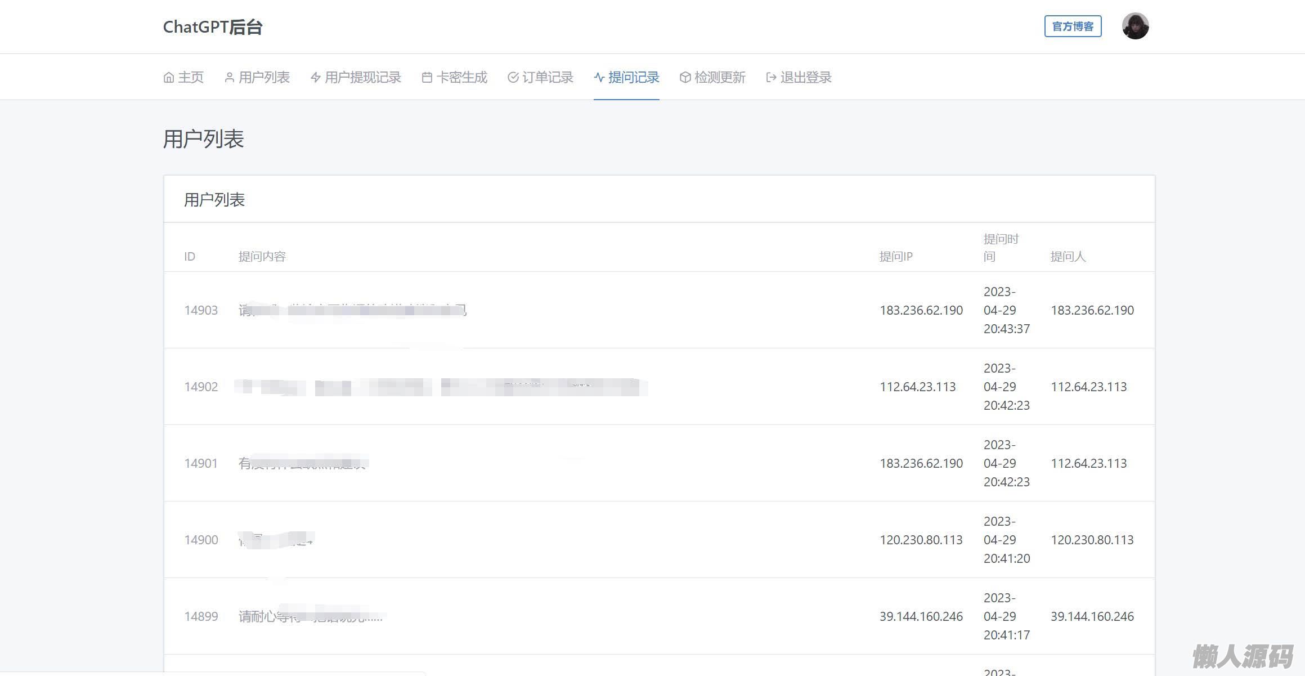Screen dimensions: 1305x676
Task: Select record row ID 14903
Action: 201,310
